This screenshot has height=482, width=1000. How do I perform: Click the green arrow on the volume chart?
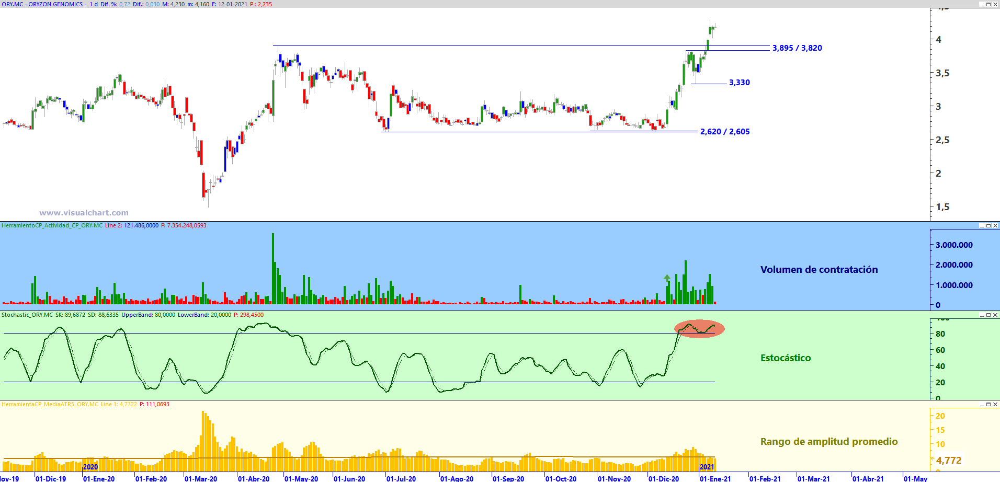click(667, 279)
